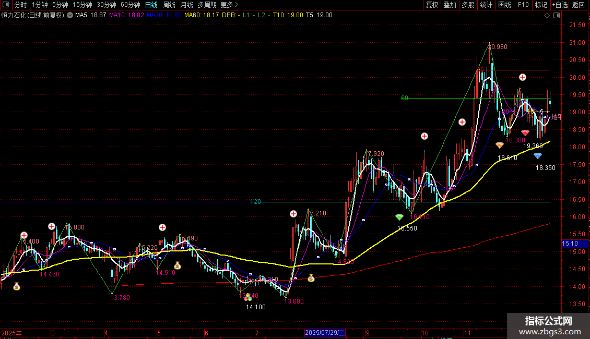Click the 恒力石化(日线.前复权) title
This screenshot has width=590, height=339.
click(33, 15)
